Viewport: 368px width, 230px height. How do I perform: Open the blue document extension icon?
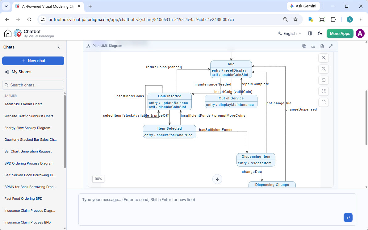click(x=311, y=19)
